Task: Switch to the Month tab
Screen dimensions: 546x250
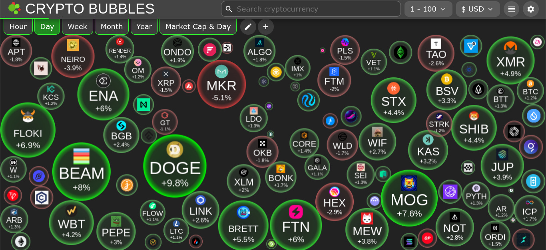Action: [x=112, y=27]
